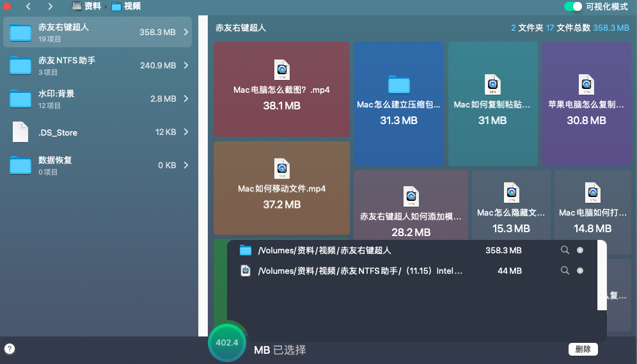Screen dimensions: 637x364
Task: Go back with the left chevron
Action: pyautogui.click(x=28, y=6)
